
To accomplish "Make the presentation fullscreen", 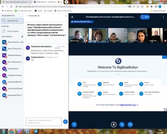I will (165, 109).
